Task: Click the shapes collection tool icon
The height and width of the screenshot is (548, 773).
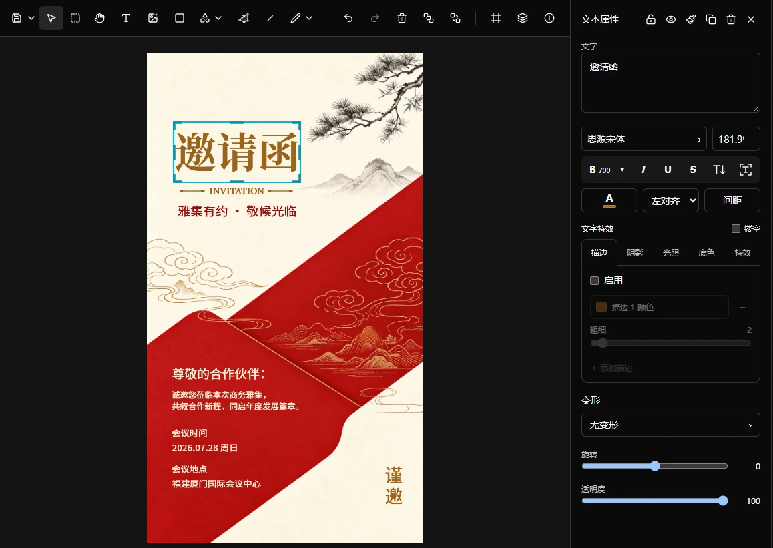Action: coord(204,18)
